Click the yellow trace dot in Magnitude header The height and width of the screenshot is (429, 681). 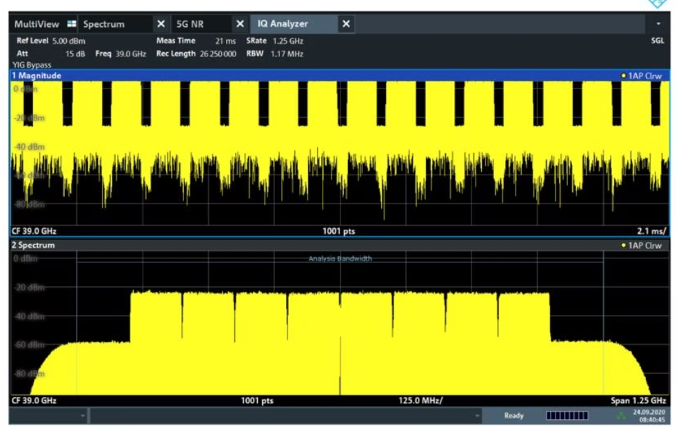click(x=624, y=76)
